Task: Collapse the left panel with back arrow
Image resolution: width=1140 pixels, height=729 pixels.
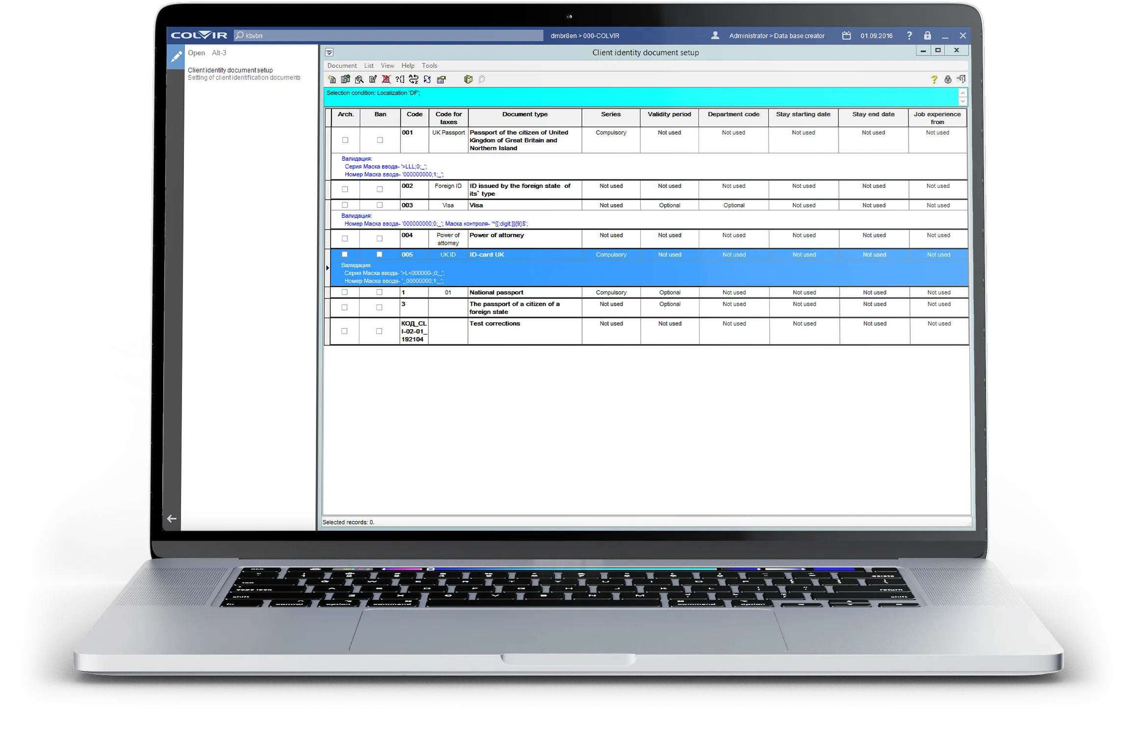Action: tap(172, 519)
